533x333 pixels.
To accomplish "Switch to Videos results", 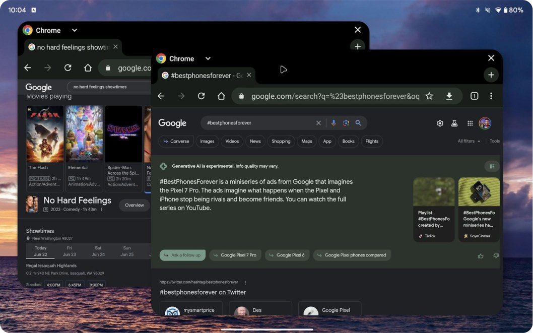I will [x=232, y=142].
